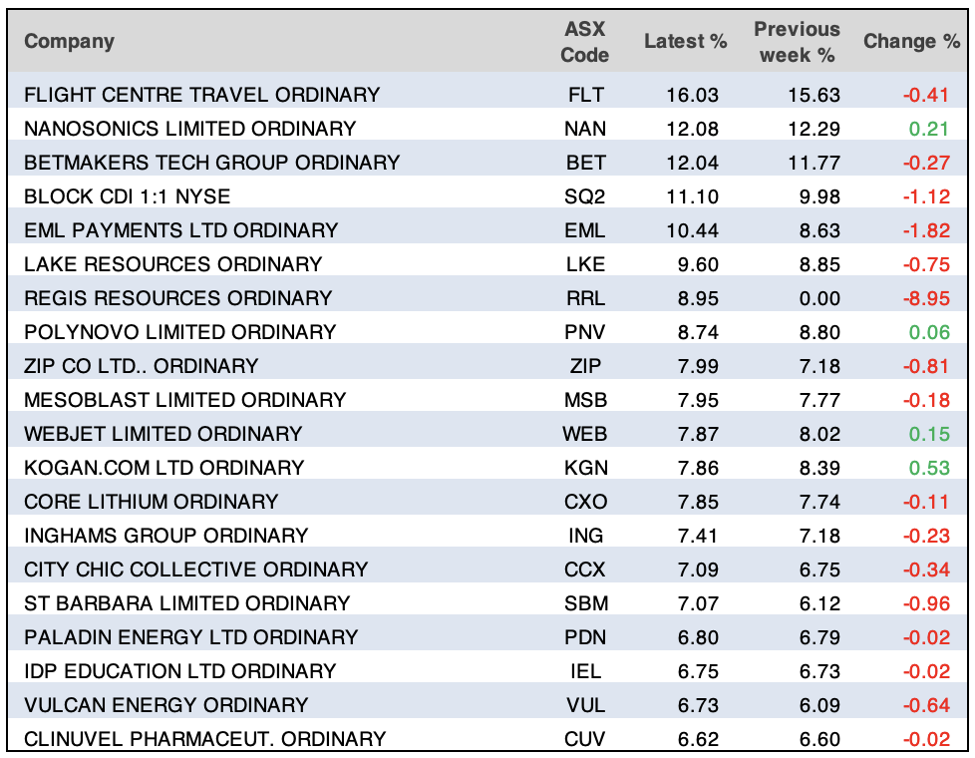Click MESOBLAST LIMITED ORDINARY company name

click(184, 400)
